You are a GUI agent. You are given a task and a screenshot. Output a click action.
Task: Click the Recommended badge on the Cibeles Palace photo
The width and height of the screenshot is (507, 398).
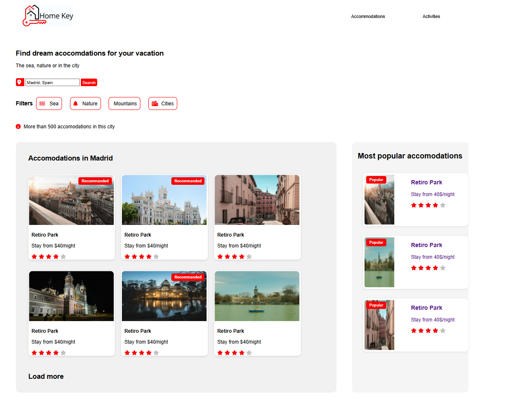pyautogui.click(x=188, y=181)
